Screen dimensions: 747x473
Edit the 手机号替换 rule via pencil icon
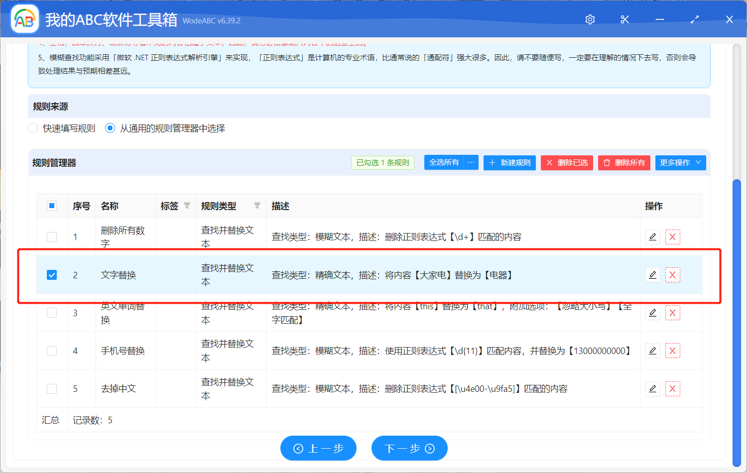pyautogui.click(x=652, y=351)
